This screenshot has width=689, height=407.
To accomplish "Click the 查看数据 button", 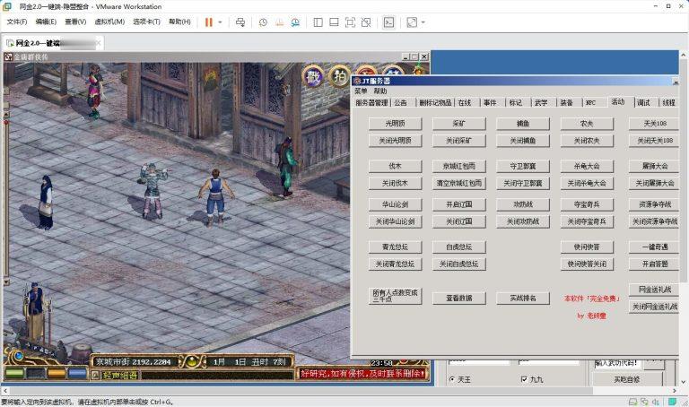I will pyautogui.click(x=458, y=298).
